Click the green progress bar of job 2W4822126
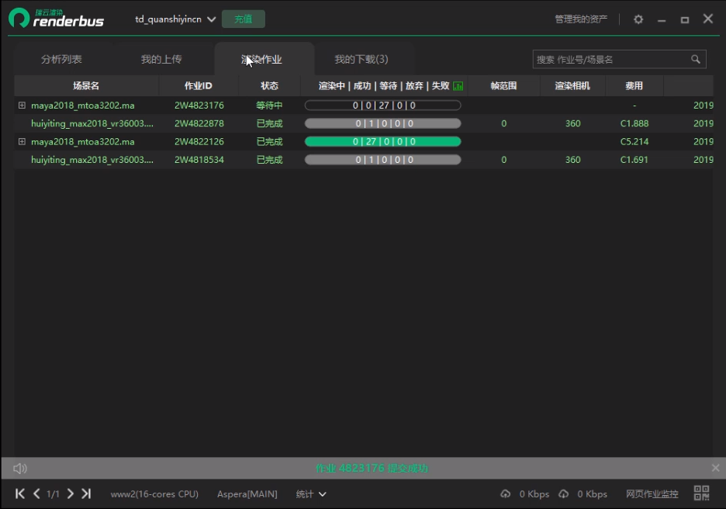 pyautogui.click(x=382, y=142)
